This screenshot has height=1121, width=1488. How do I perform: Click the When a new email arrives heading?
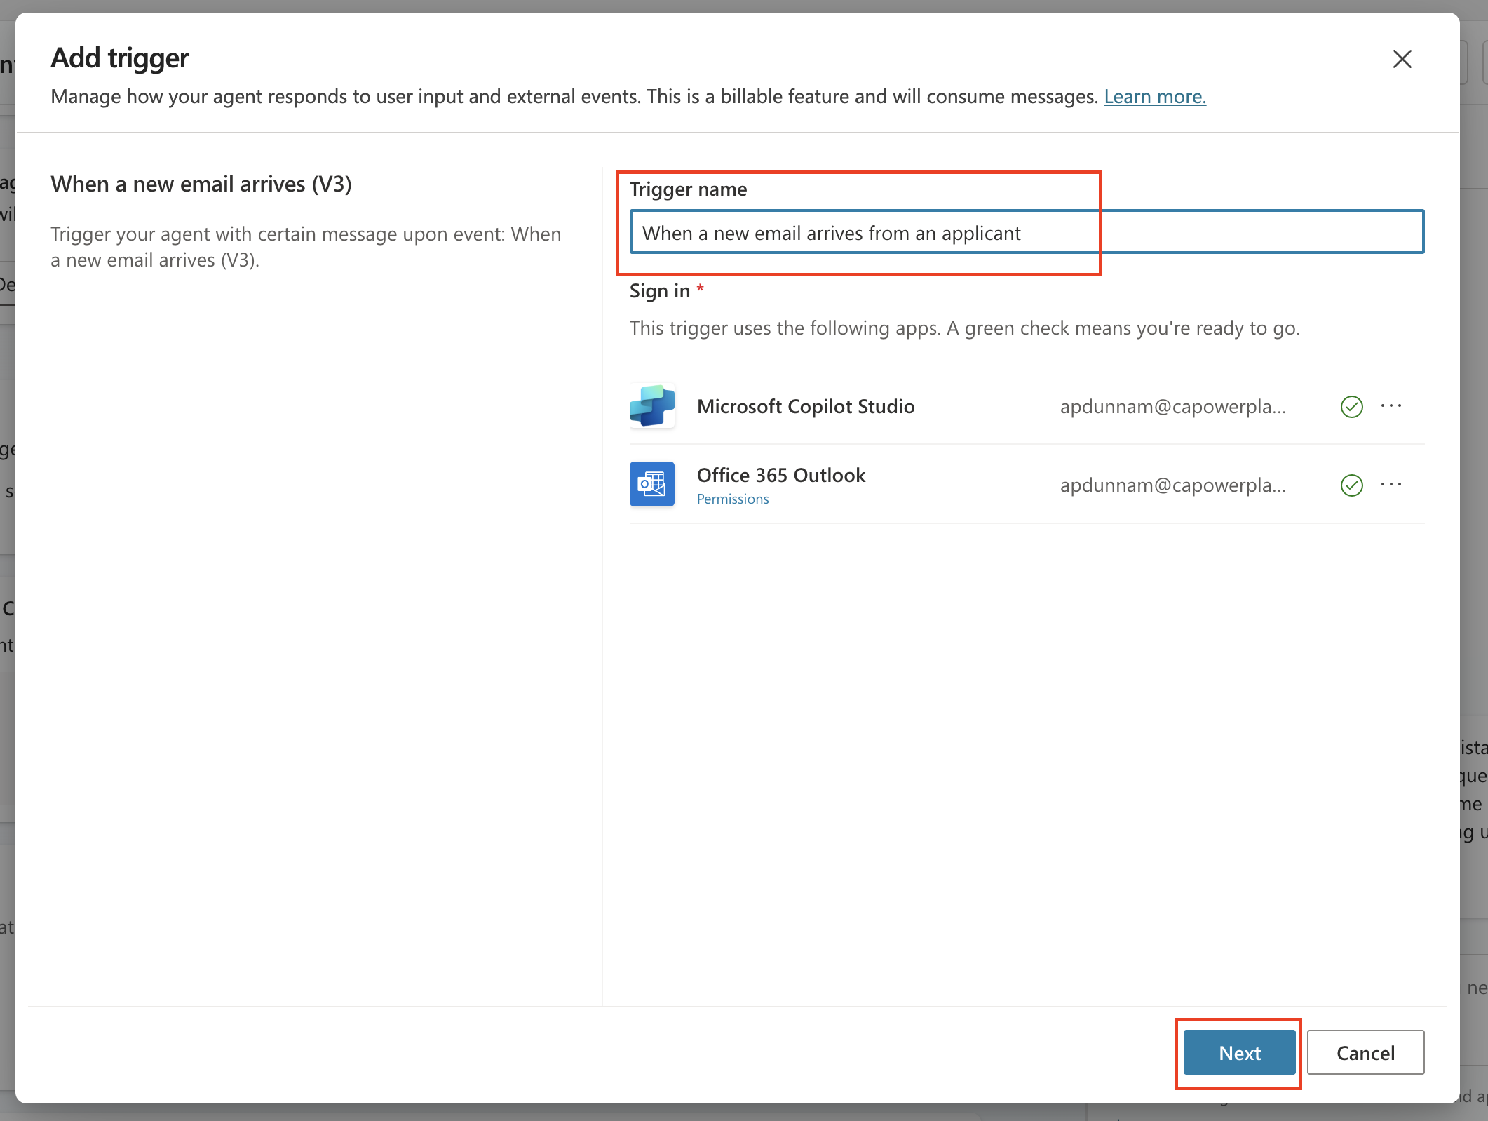point(201,184)
